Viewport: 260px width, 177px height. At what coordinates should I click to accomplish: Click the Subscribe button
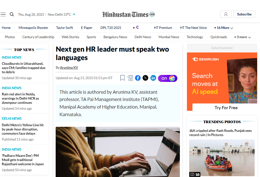click(x=244, y=14)
